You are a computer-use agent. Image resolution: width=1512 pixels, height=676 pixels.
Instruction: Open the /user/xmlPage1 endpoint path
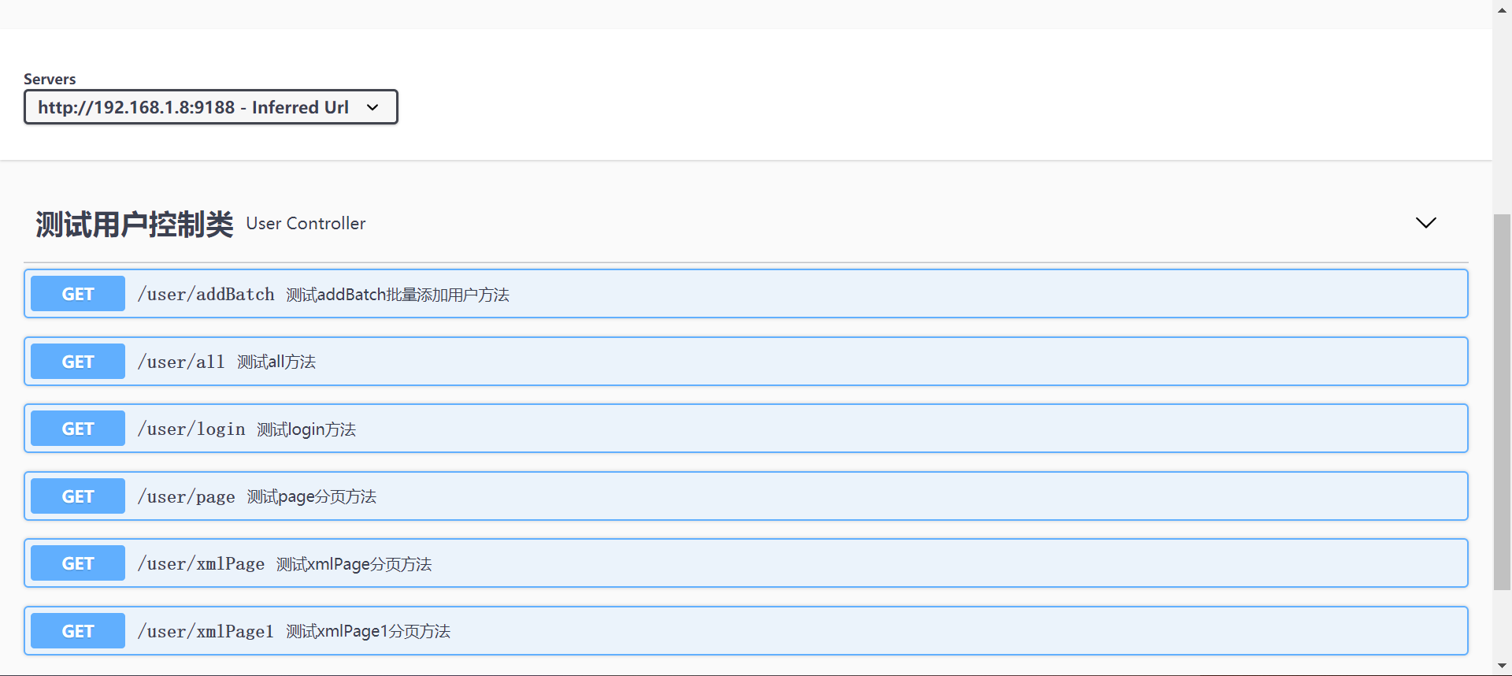click(x=206, y=632)
